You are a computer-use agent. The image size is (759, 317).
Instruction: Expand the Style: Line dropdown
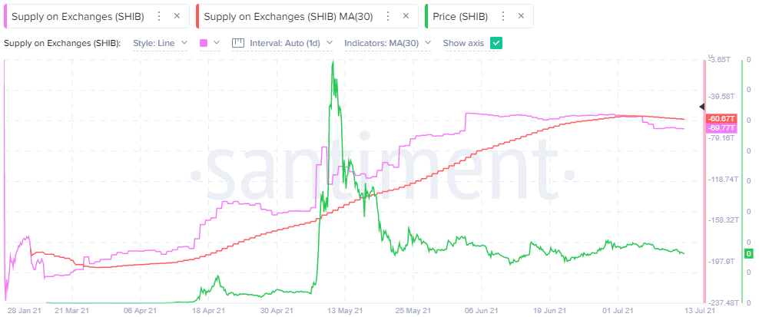pos(160,43)
